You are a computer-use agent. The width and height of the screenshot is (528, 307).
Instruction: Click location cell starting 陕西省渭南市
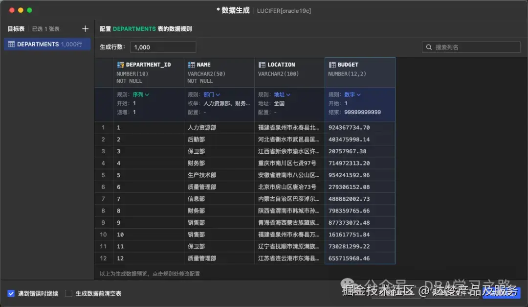pyautogui.click(x=288, y=211)
